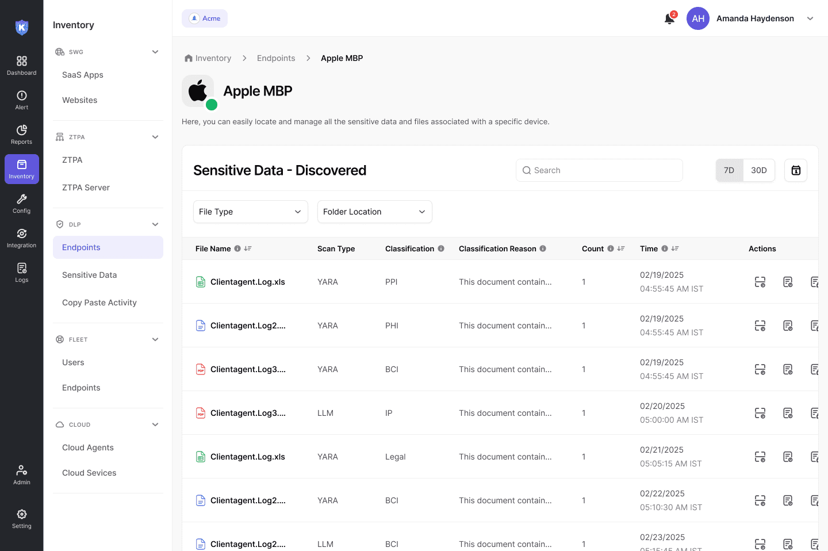Viewport: 828px width, 551px height.
Task: Switch to the 30D time range
Action: (759, 170)
